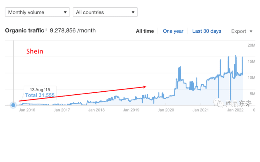Click the Organic traffic heading

25,30
